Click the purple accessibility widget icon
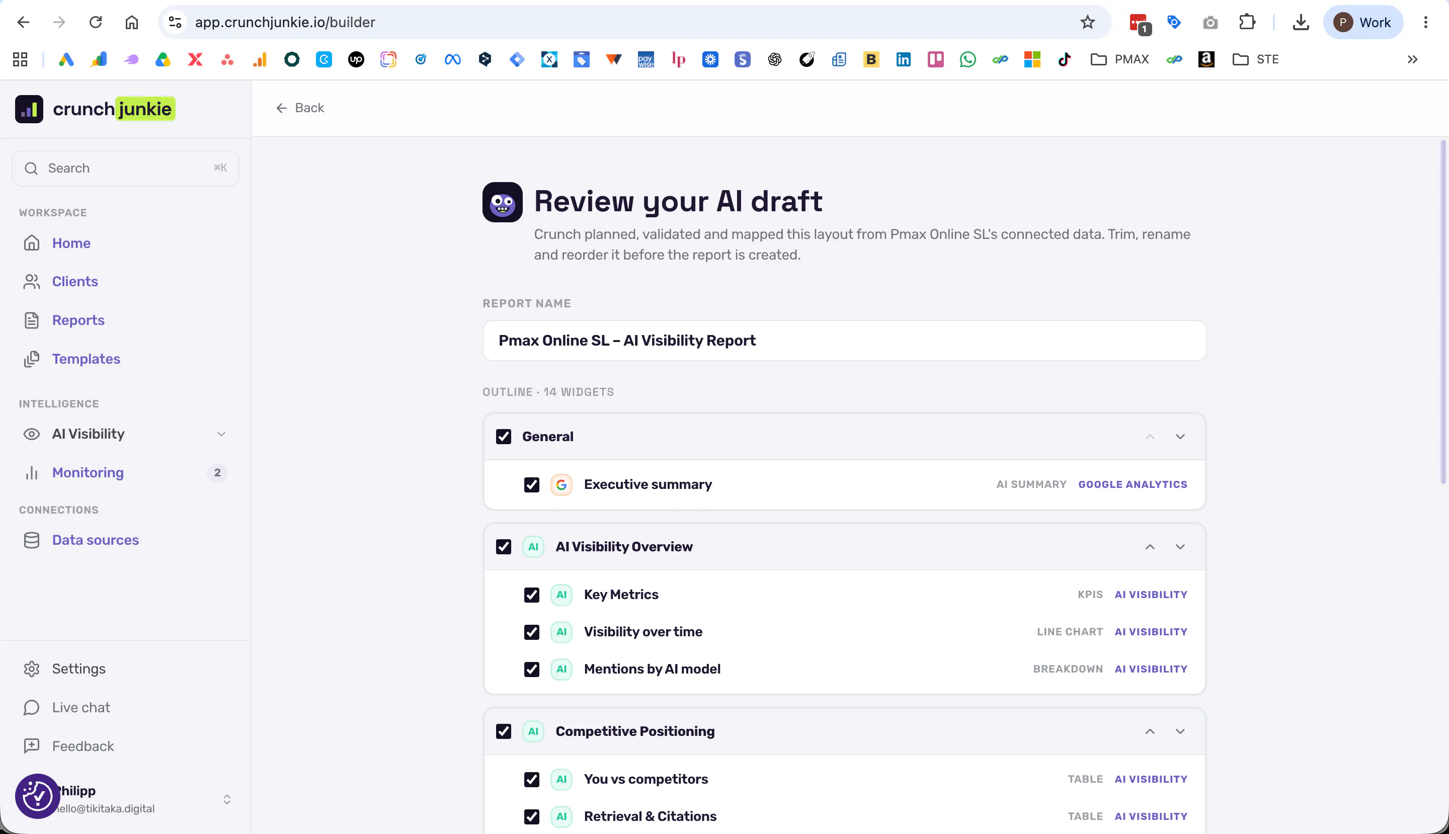Viewport: 1449px width, 834px height. point(37,796)
